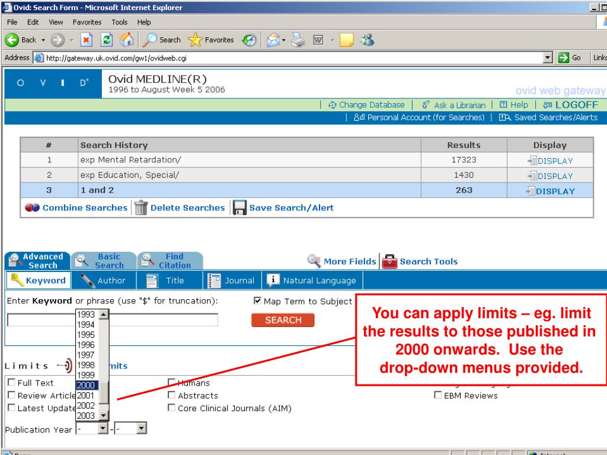Uncheck Map Term to Subject checkbox
Screen dimensions: 607x455
(257, 300)
